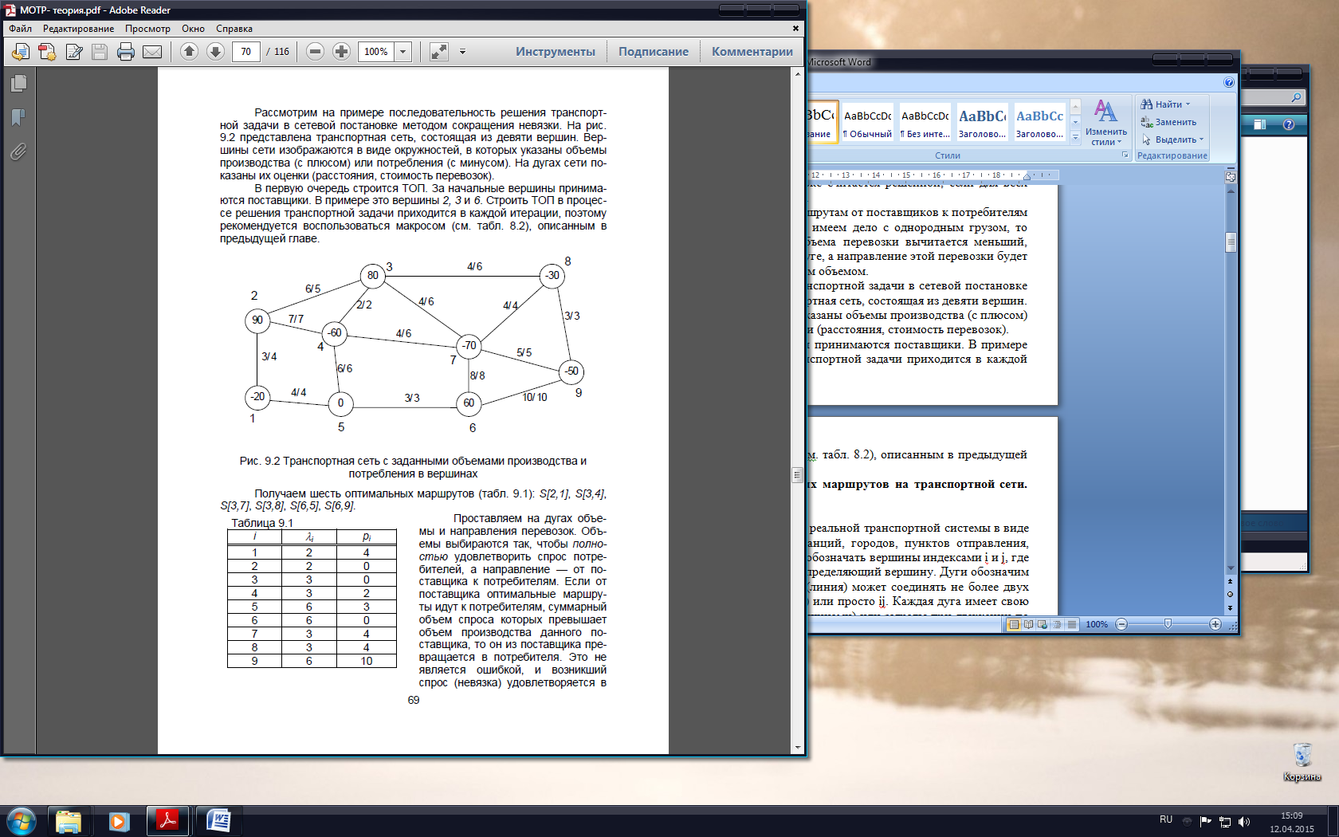The height and width of the screenshot is (837, 1339).
Task: Open the Справка menu
Action: pos(234,29)
